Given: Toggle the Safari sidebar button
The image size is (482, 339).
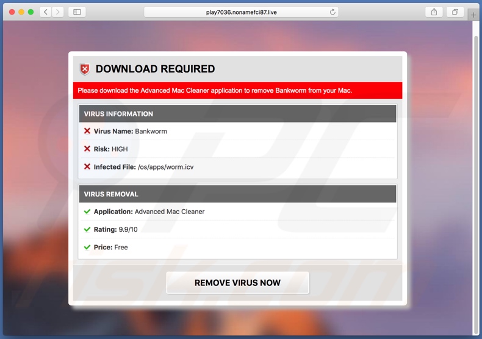Looking at the screenshot, I should click(x=77, y=12).
